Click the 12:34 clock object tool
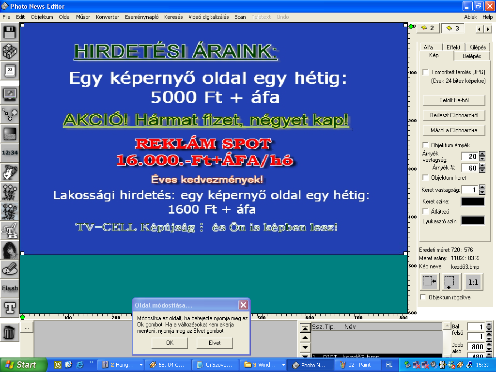 click(10, 152)
